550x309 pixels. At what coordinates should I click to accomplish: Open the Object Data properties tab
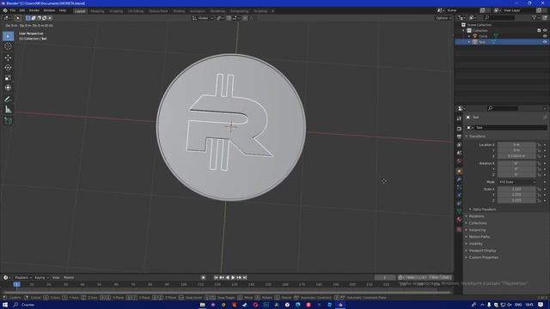pyautogui.click(x=459, y=211)
